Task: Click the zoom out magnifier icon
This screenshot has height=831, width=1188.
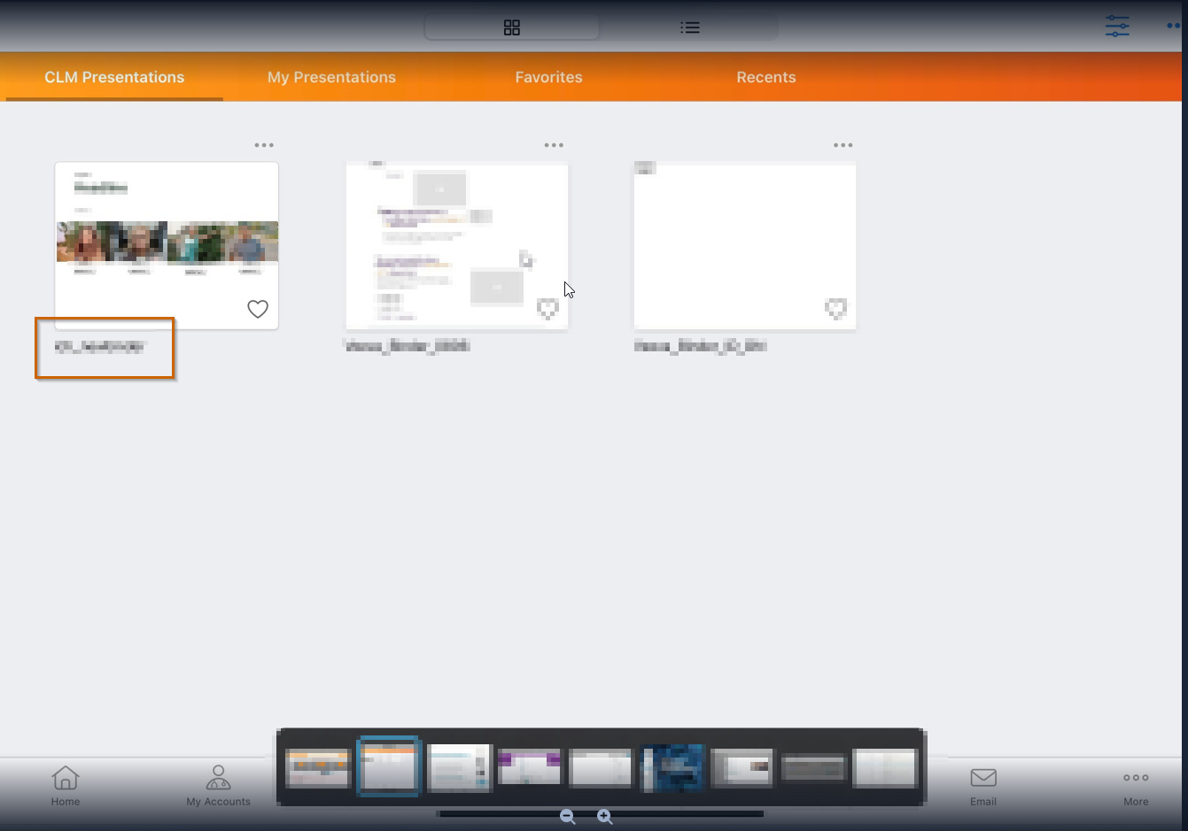Action: click(x=568, y=817)
